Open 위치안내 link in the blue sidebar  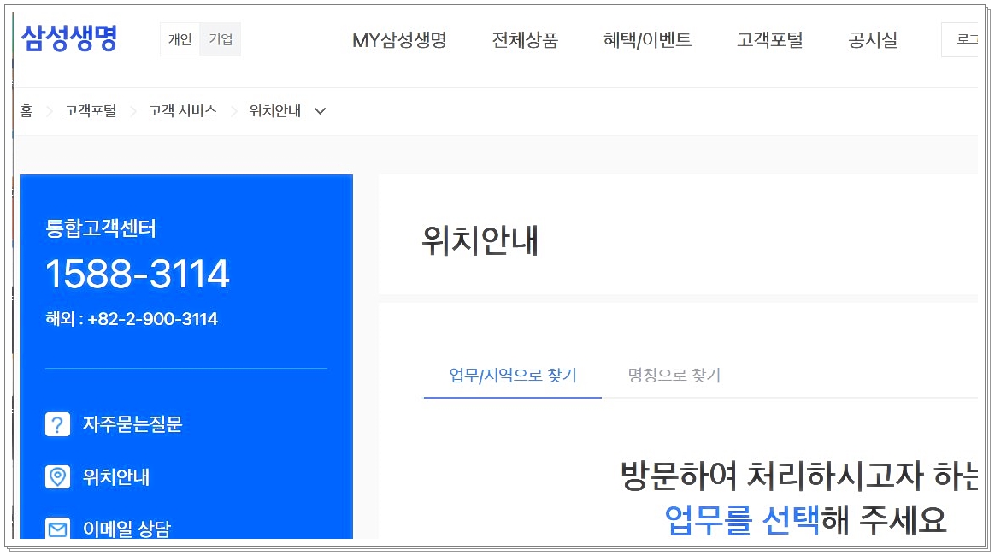point(116,477)
